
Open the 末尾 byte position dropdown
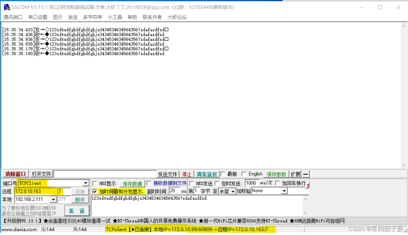pos(233,191)
